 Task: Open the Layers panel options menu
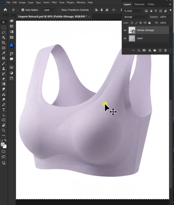pyautogui.click(x=170, y=4)
